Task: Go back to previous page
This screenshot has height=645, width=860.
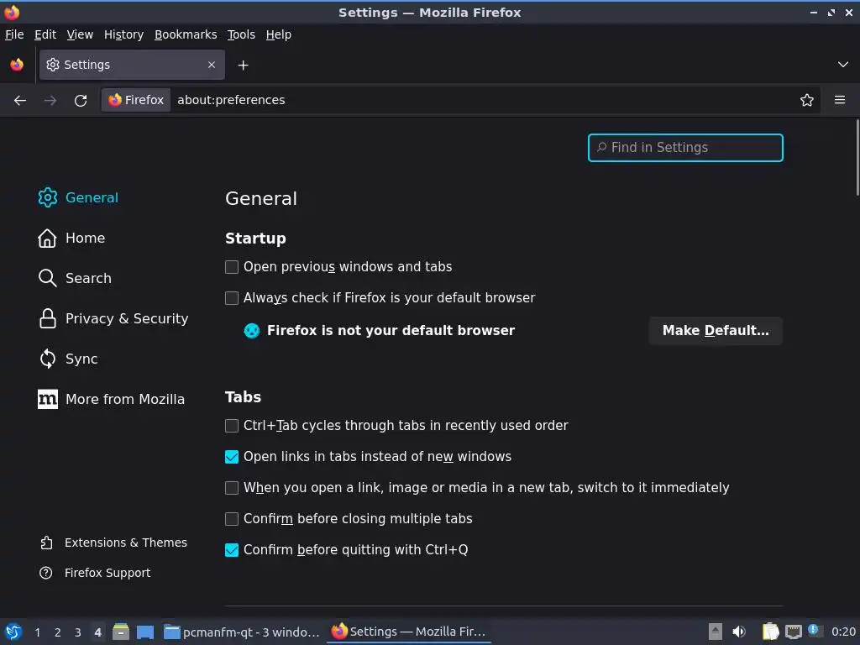Action: [x=20, y=101]
